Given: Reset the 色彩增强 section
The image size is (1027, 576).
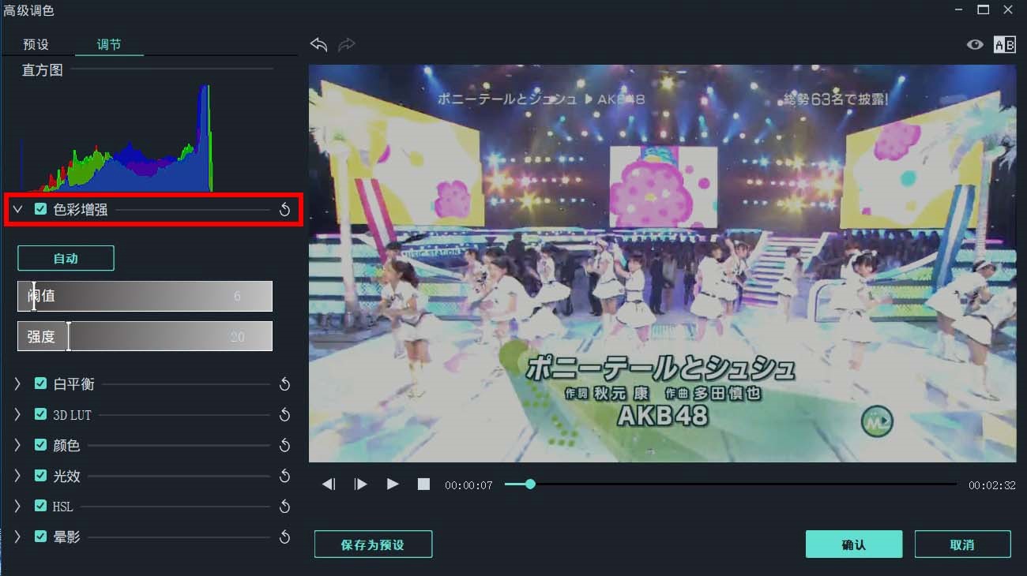Looking at the screenshot, I should [x=285, y=210].
